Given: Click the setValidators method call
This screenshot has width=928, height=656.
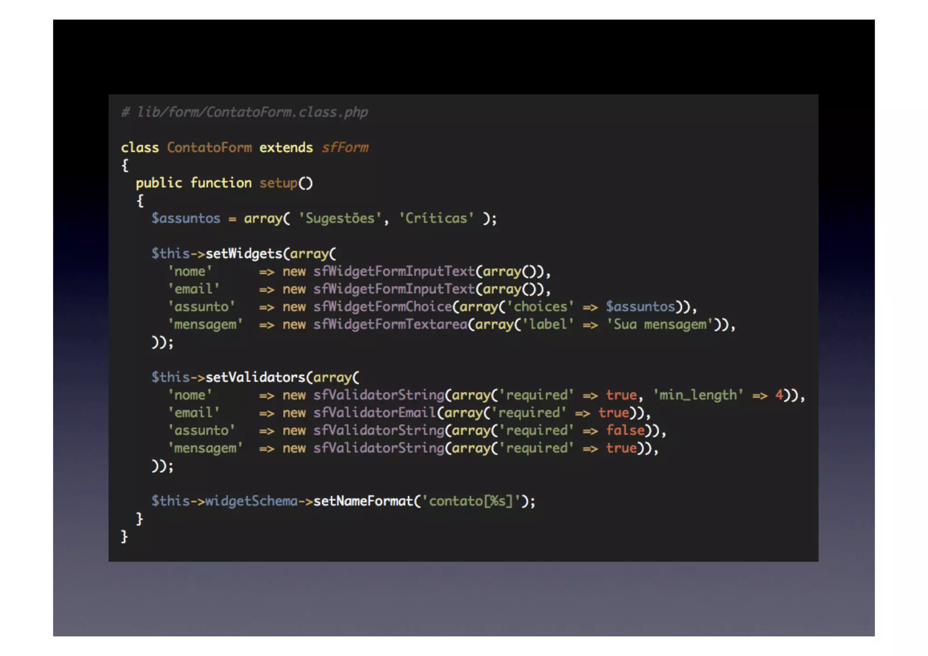Looking at the screenshot, I should click(255, 377).
